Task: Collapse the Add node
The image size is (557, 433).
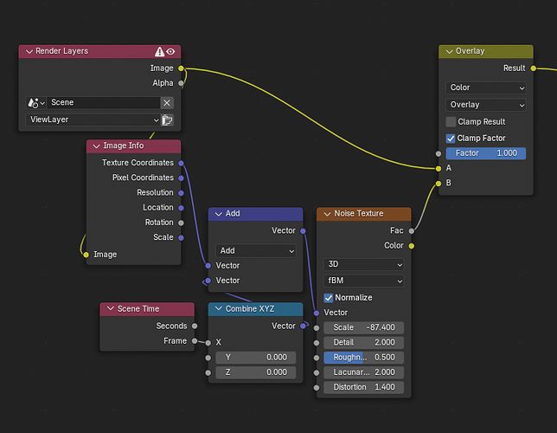Action: (219, 214)
